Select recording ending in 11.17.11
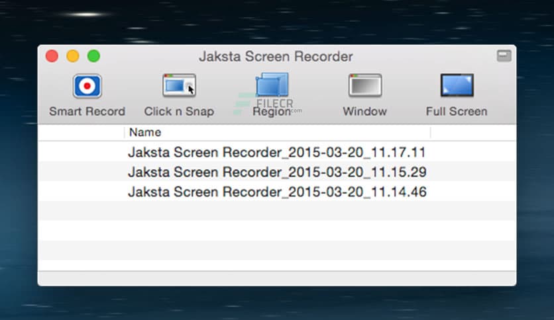The image size is (554, 320). [277, 152]
